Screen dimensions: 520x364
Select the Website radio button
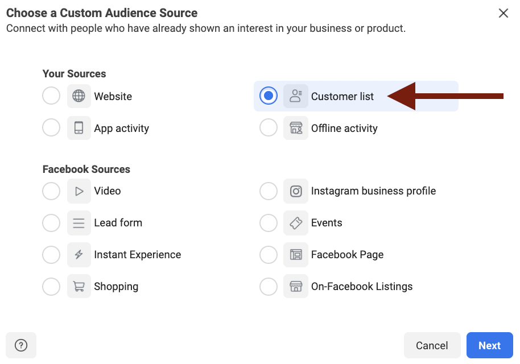(x=51, y=96)
